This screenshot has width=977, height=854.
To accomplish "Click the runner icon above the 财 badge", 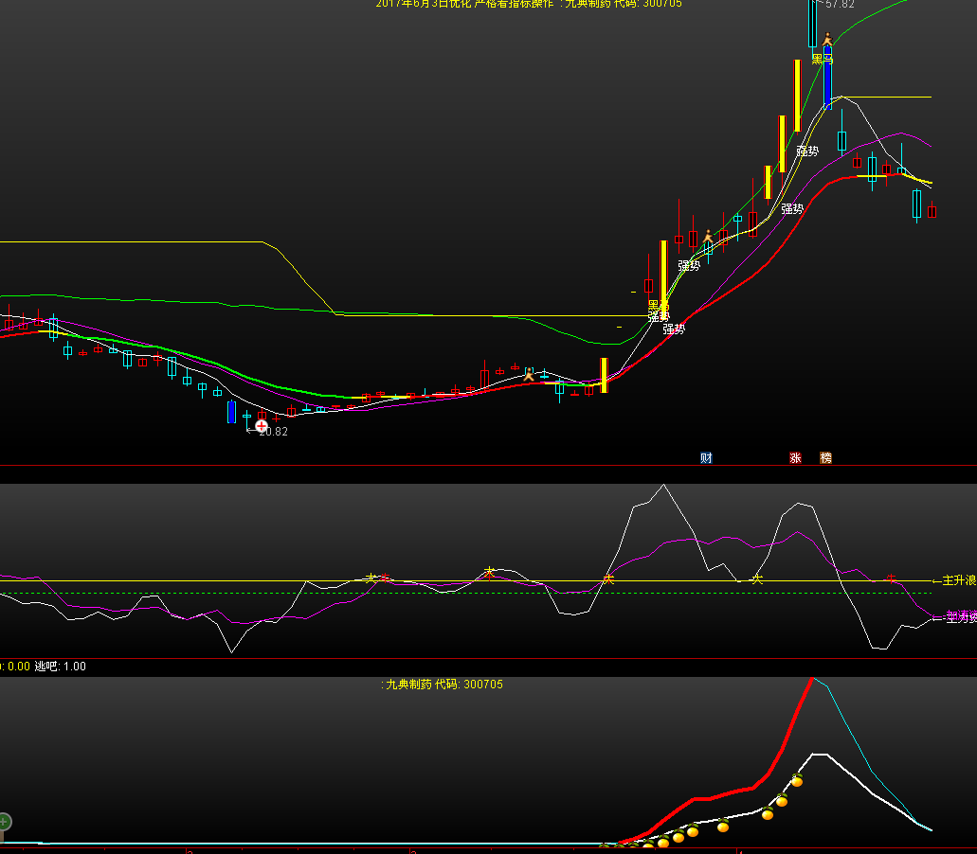I will click(x=708, y=237).
